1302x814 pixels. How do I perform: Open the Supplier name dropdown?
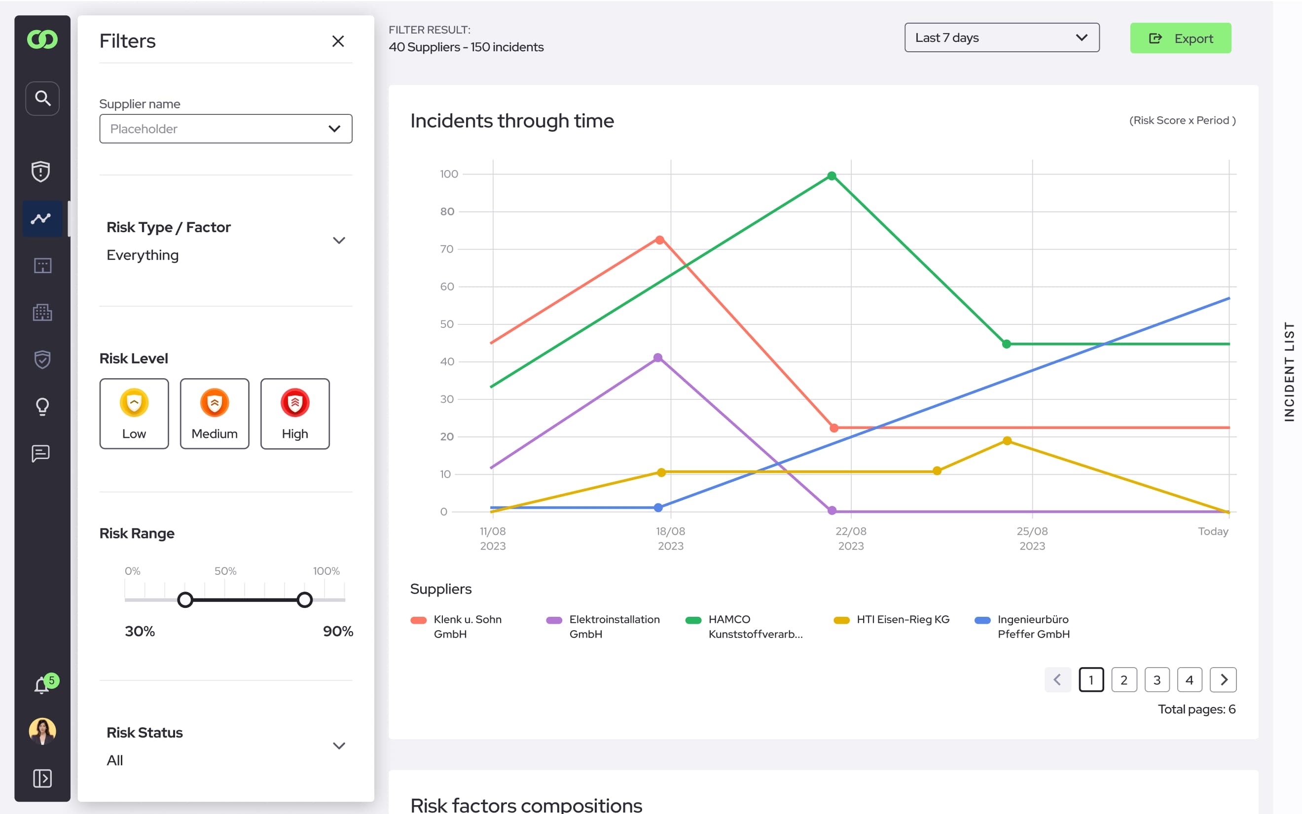(225, 129)
